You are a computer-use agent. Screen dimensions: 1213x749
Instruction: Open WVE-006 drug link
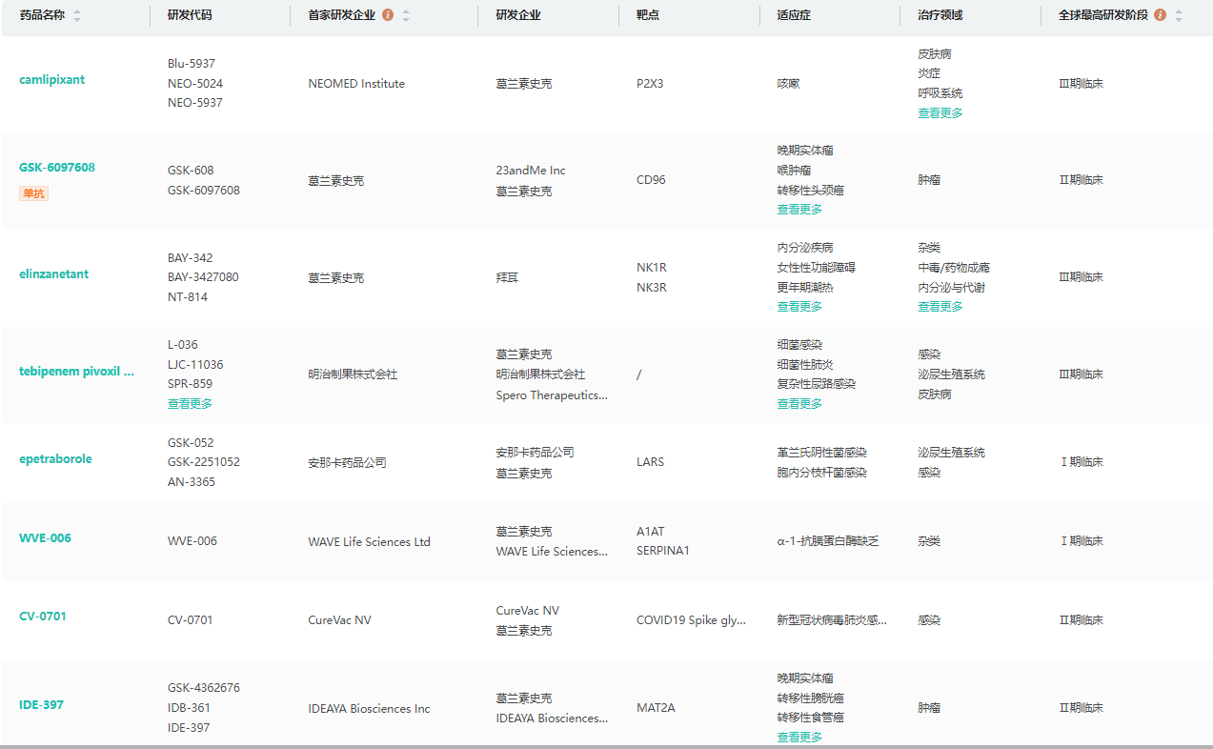click(45, 537)
